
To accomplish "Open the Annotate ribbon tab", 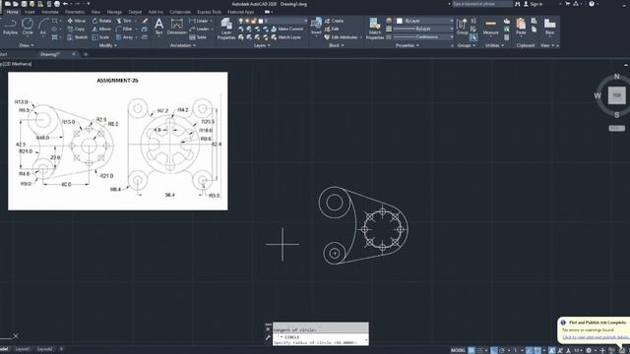I will click(x=50, y=12).
